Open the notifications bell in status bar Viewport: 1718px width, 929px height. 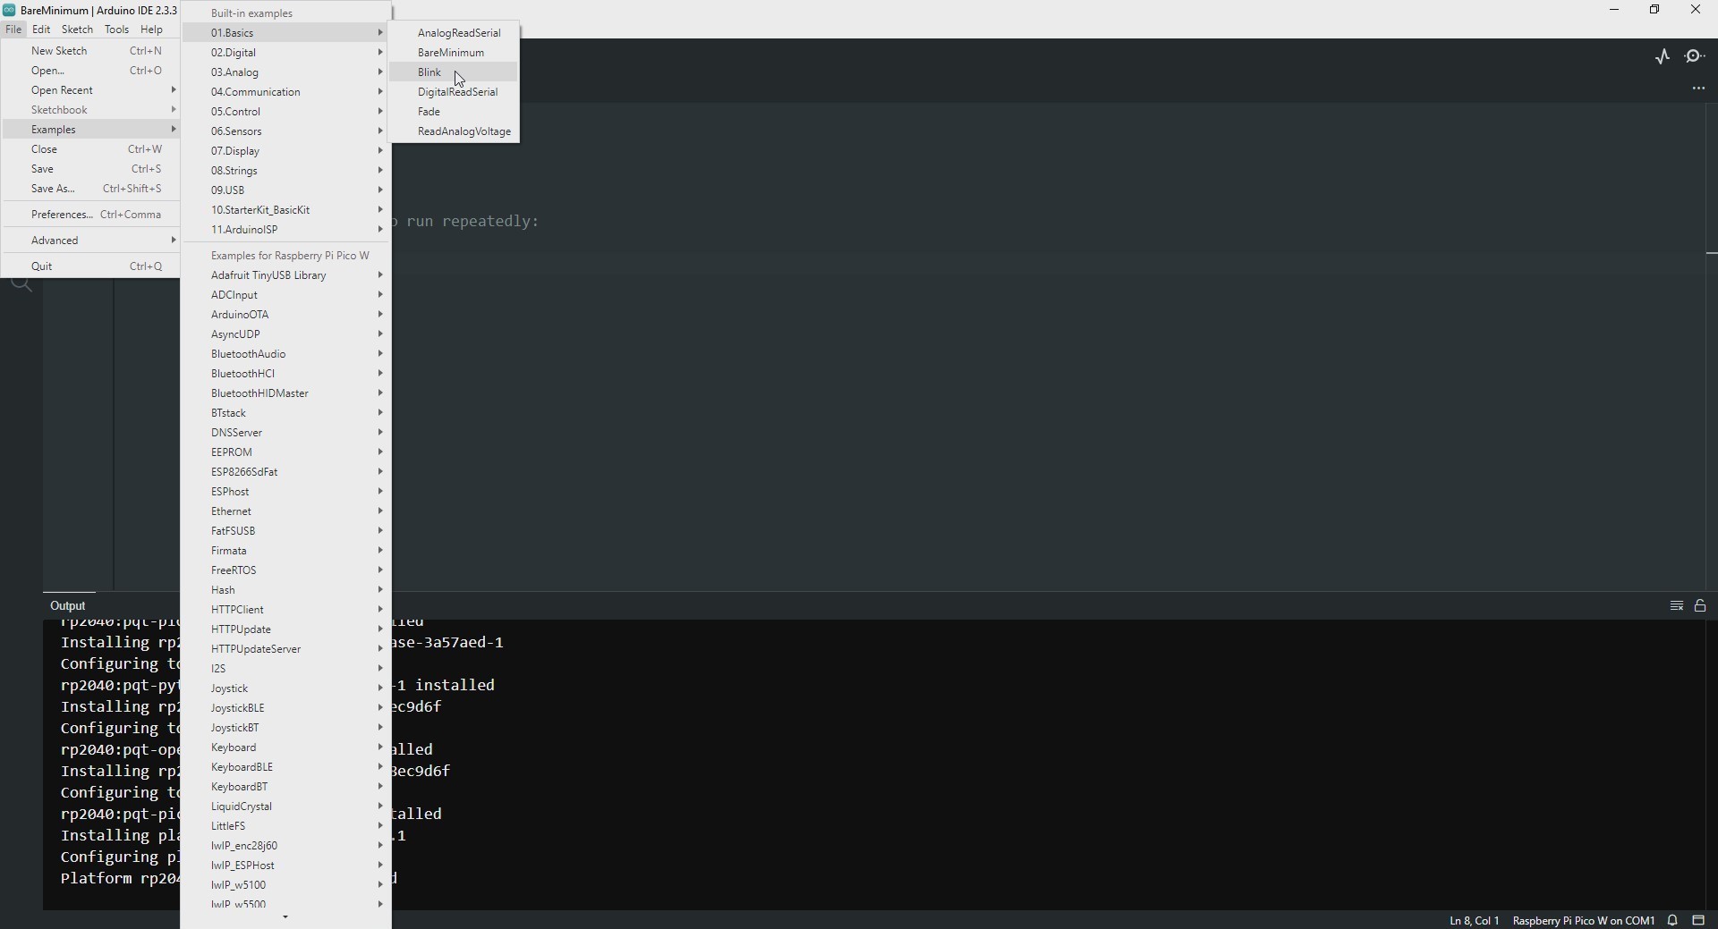(1672, 920)
